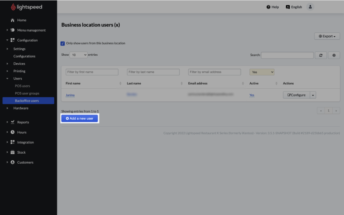Click the clear search icon button
This screenshot has width=344, height=215.
pos(334,55)
